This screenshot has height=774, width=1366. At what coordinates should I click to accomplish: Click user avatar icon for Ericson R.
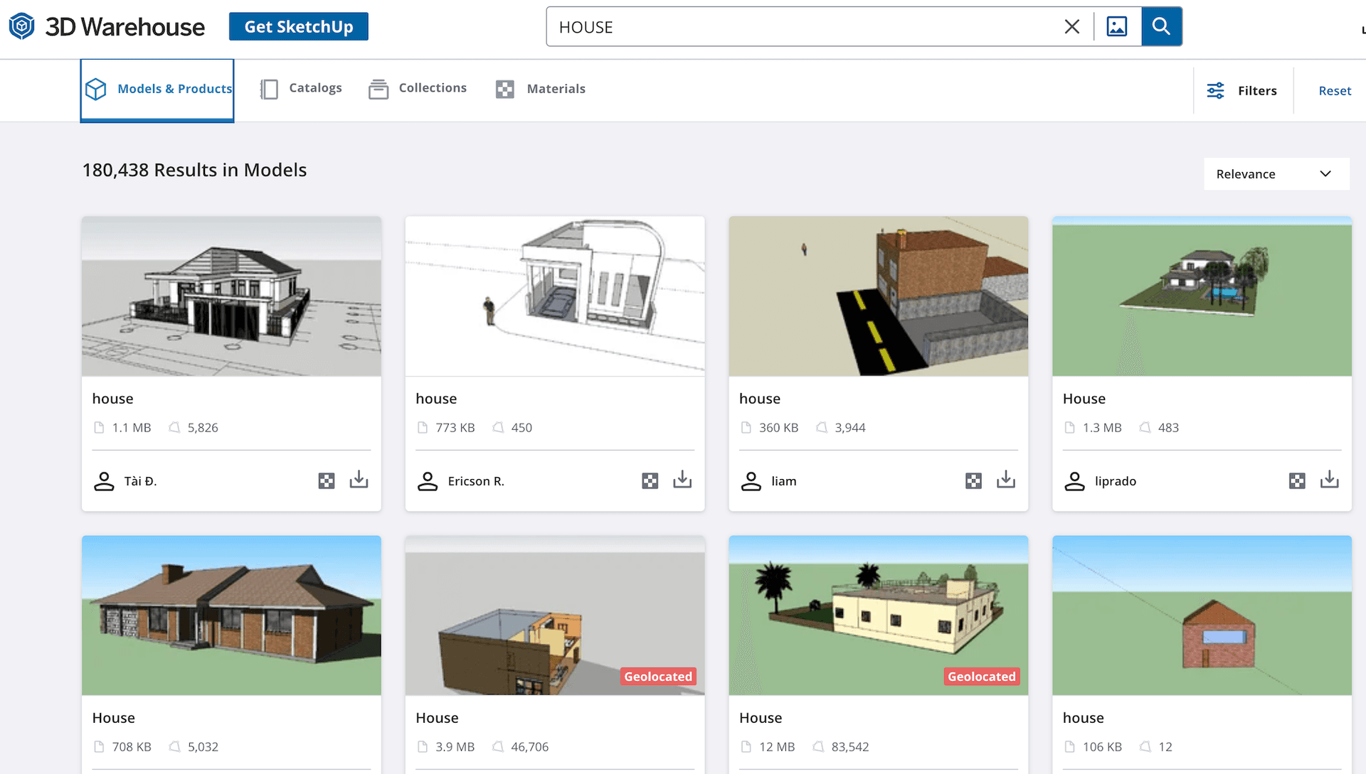tap(428, 481)
